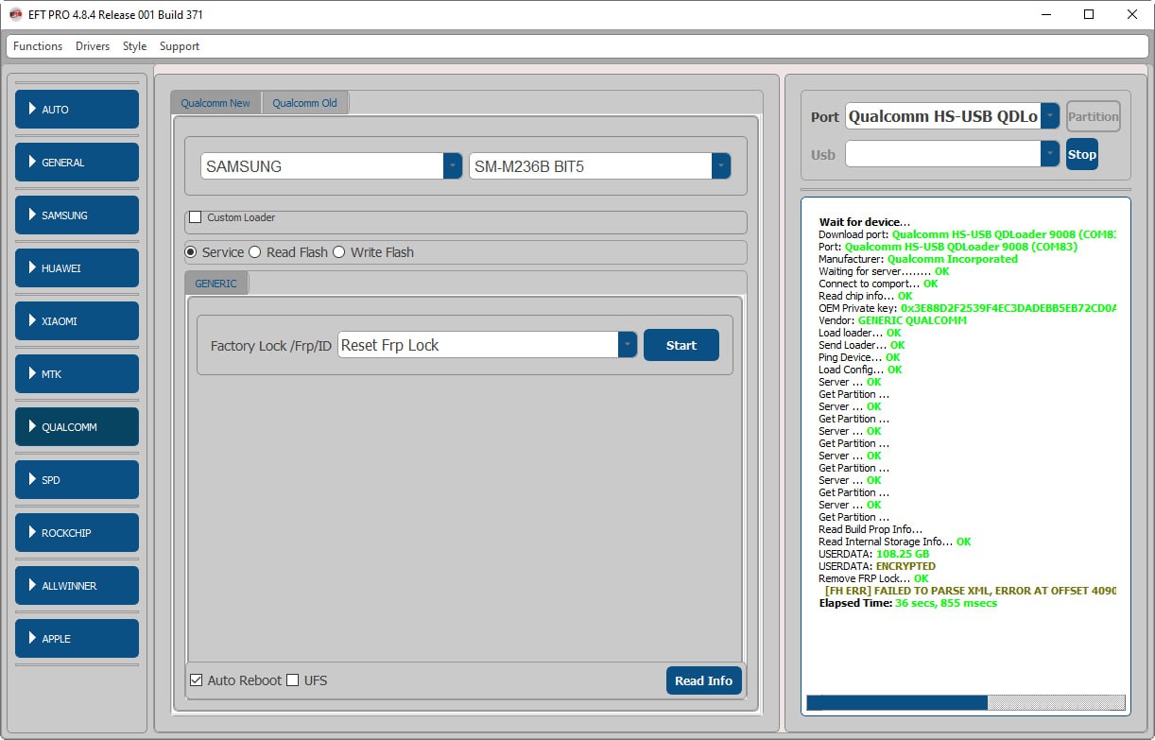Image resolution: width=1155 pixels, height=740 pixels.
Task: Click the 'Send Loader... OK' log line
Action: pos(862,345)
